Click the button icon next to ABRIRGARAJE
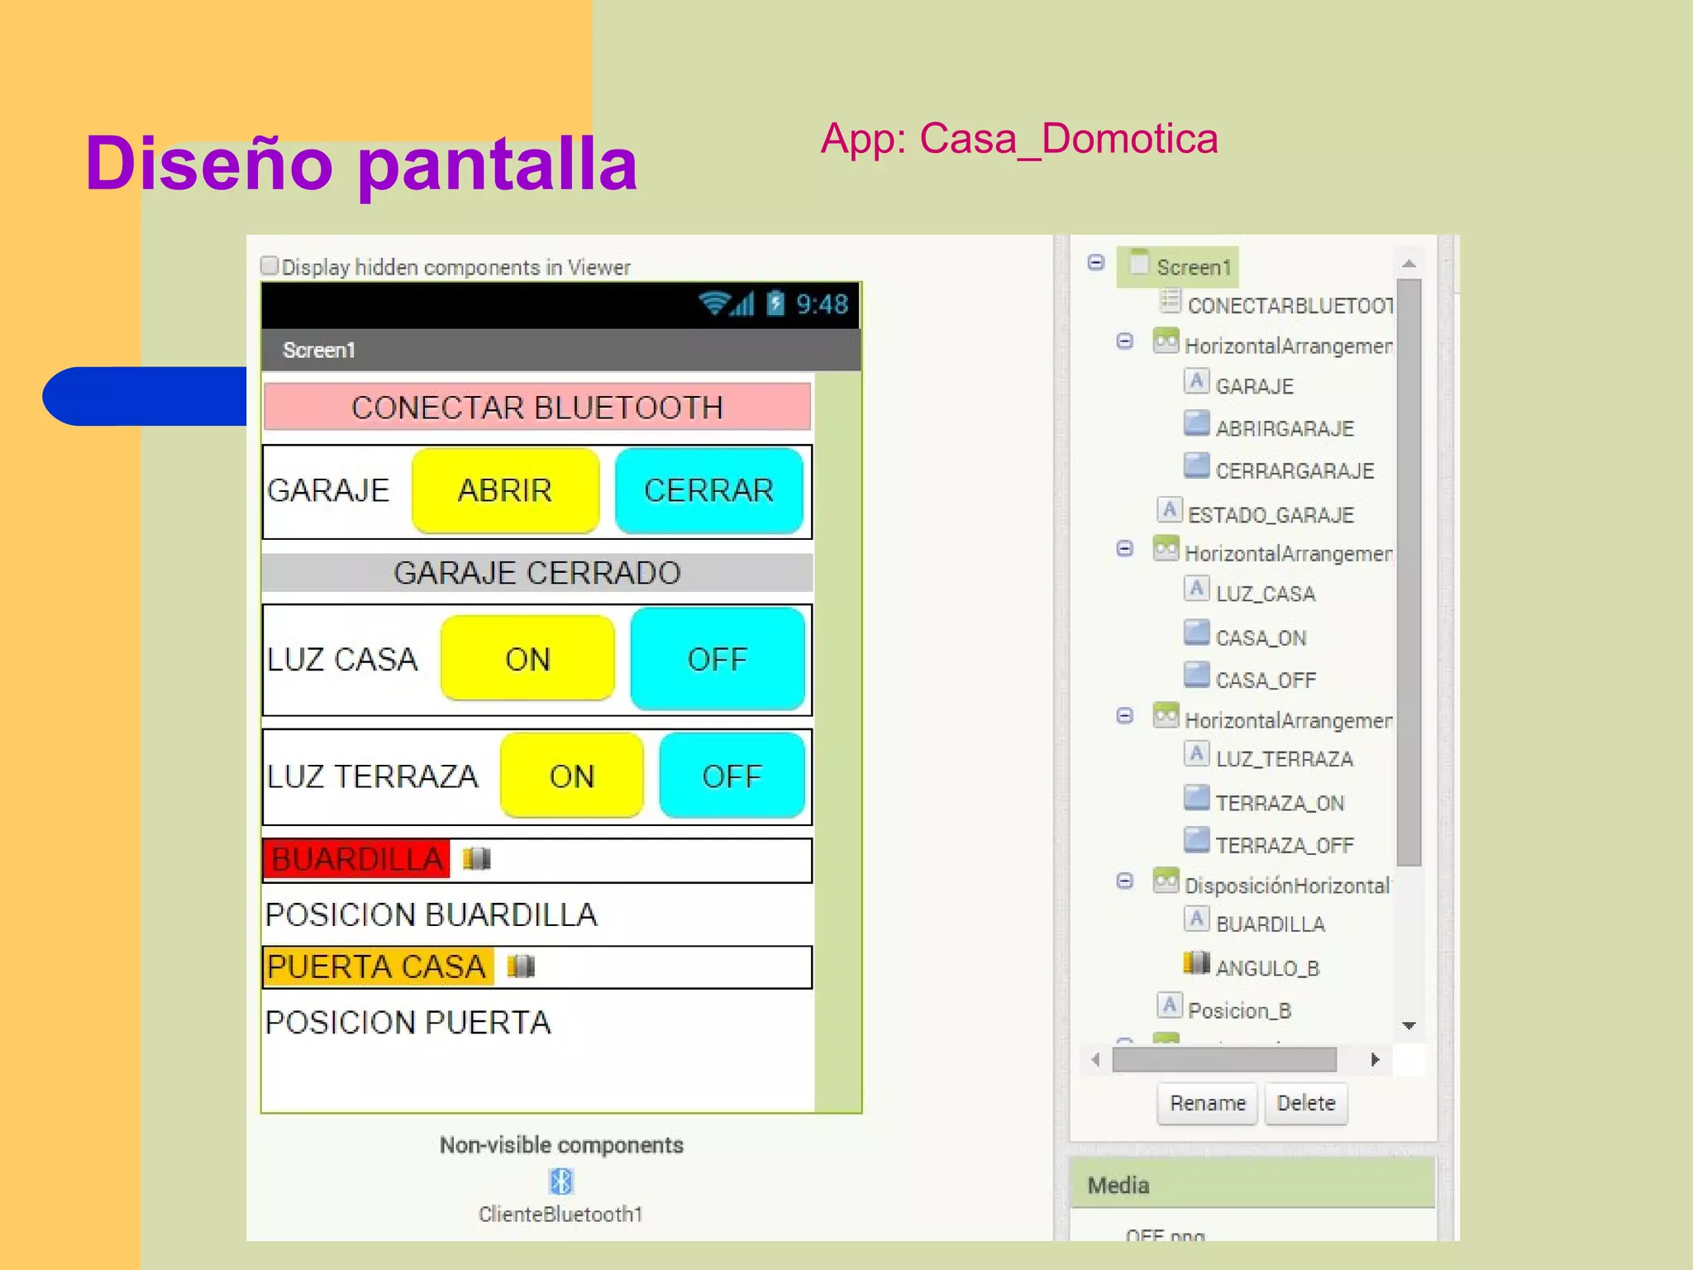 click(1196, 423)
